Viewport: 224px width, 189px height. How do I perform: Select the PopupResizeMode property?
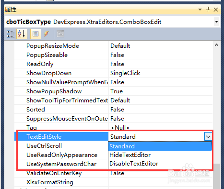61,46
